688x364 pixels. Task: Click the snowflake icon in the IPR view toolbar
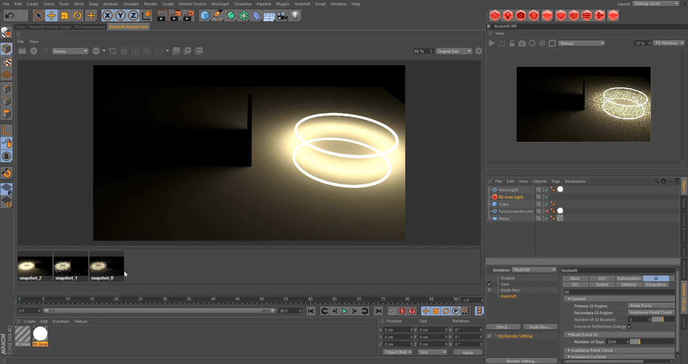(x=542, y=43)
